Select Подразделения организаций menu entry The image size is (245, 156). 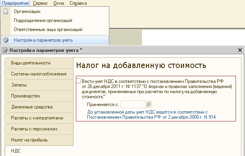(55, 20)
